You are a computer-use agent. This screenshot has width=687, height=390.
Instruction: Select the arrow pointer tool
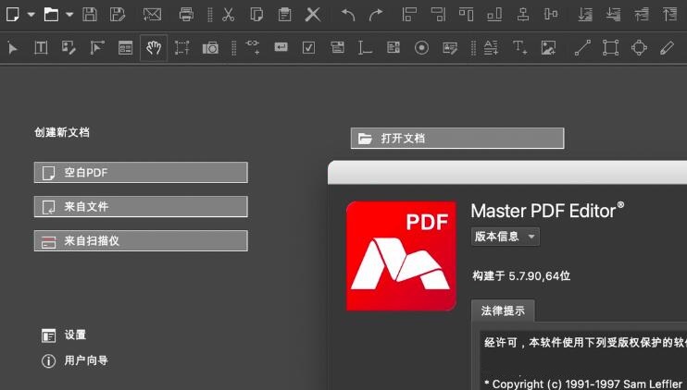pos(13,48)
